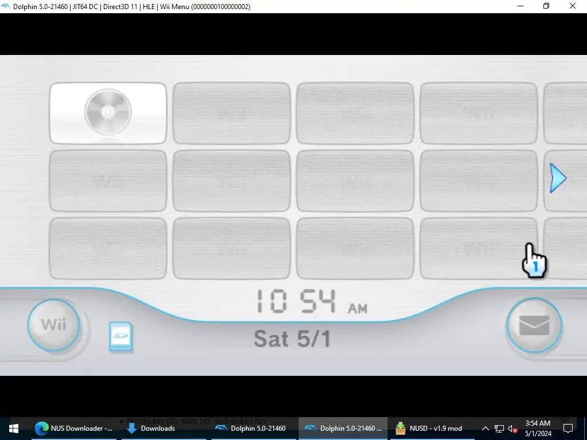The width and height of the screenshot is (587, 440).
Task: Click the 10 54 AM clock display
Action: (311, 301)
